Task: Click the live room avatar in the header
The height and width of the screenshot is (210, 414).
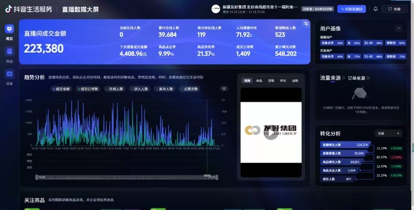Action: [215, 9]
